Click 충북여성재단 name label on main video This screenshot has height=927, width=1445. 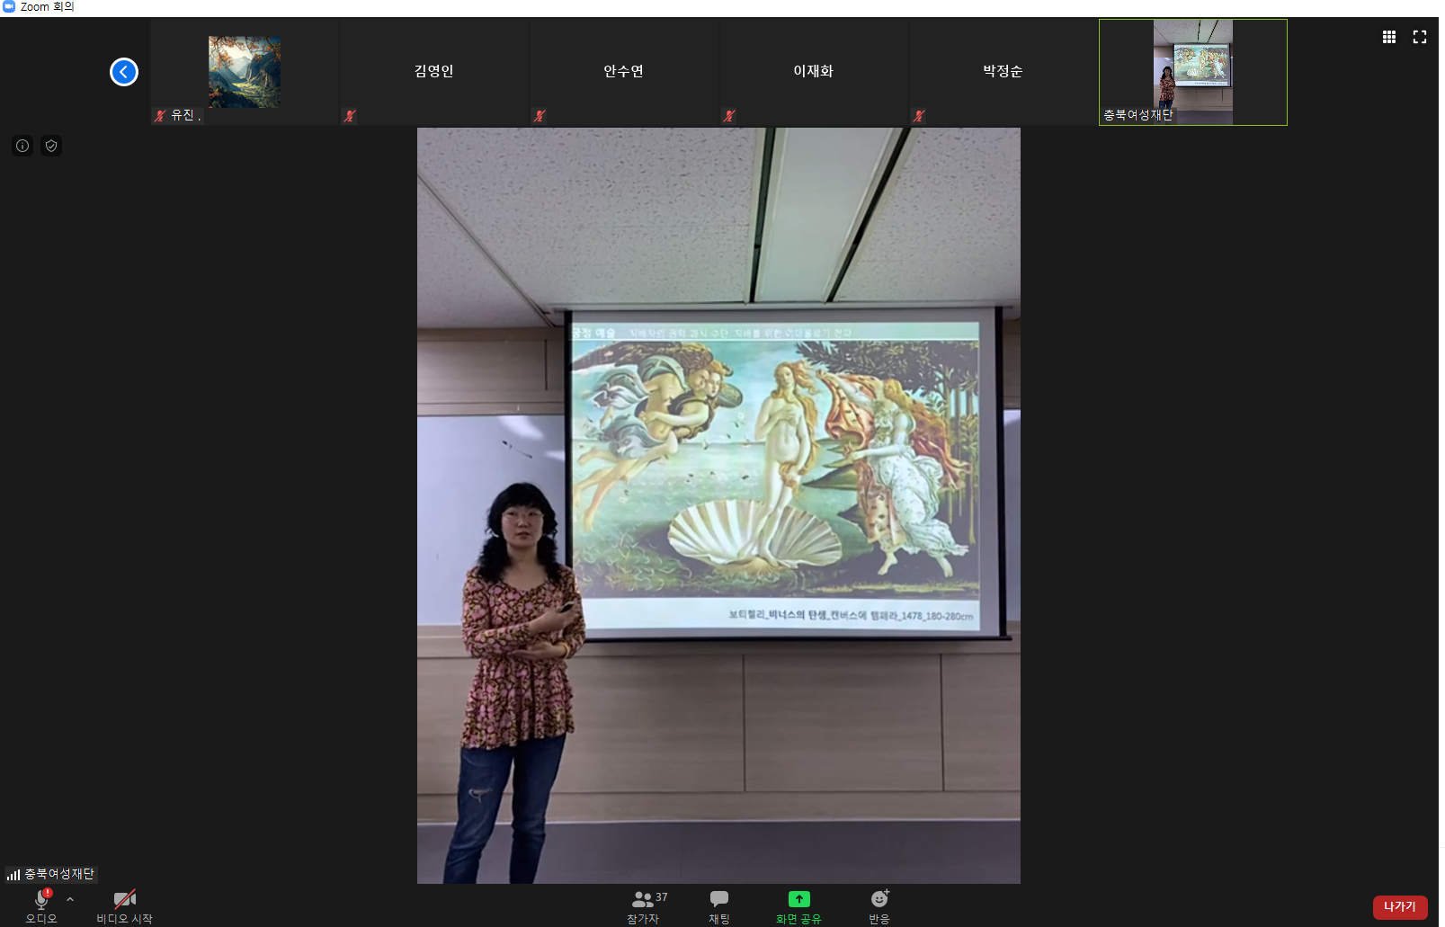pyautogui.click(x=59, y=874)
